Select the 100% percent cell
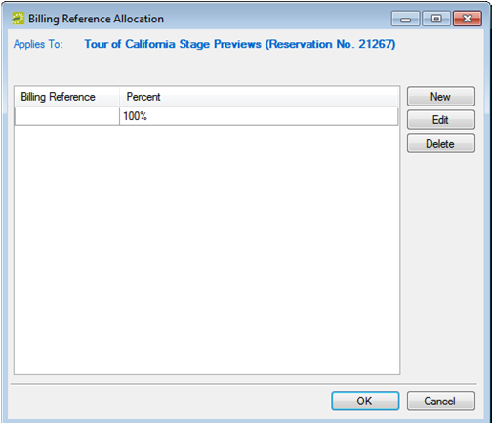492x423 pixels. 259,116
